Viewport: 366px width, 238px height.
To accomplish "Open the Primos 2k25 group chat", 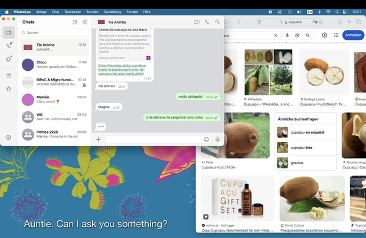I will point(54,134).
